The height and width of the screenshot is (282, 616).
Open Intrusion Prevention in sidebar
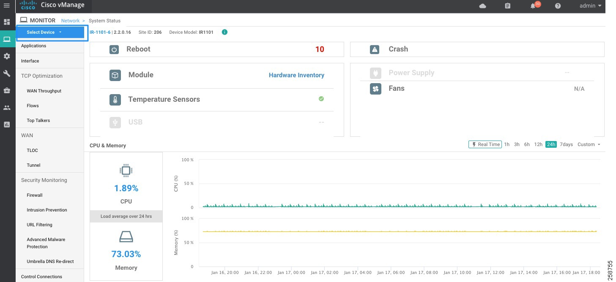[47, 210]
